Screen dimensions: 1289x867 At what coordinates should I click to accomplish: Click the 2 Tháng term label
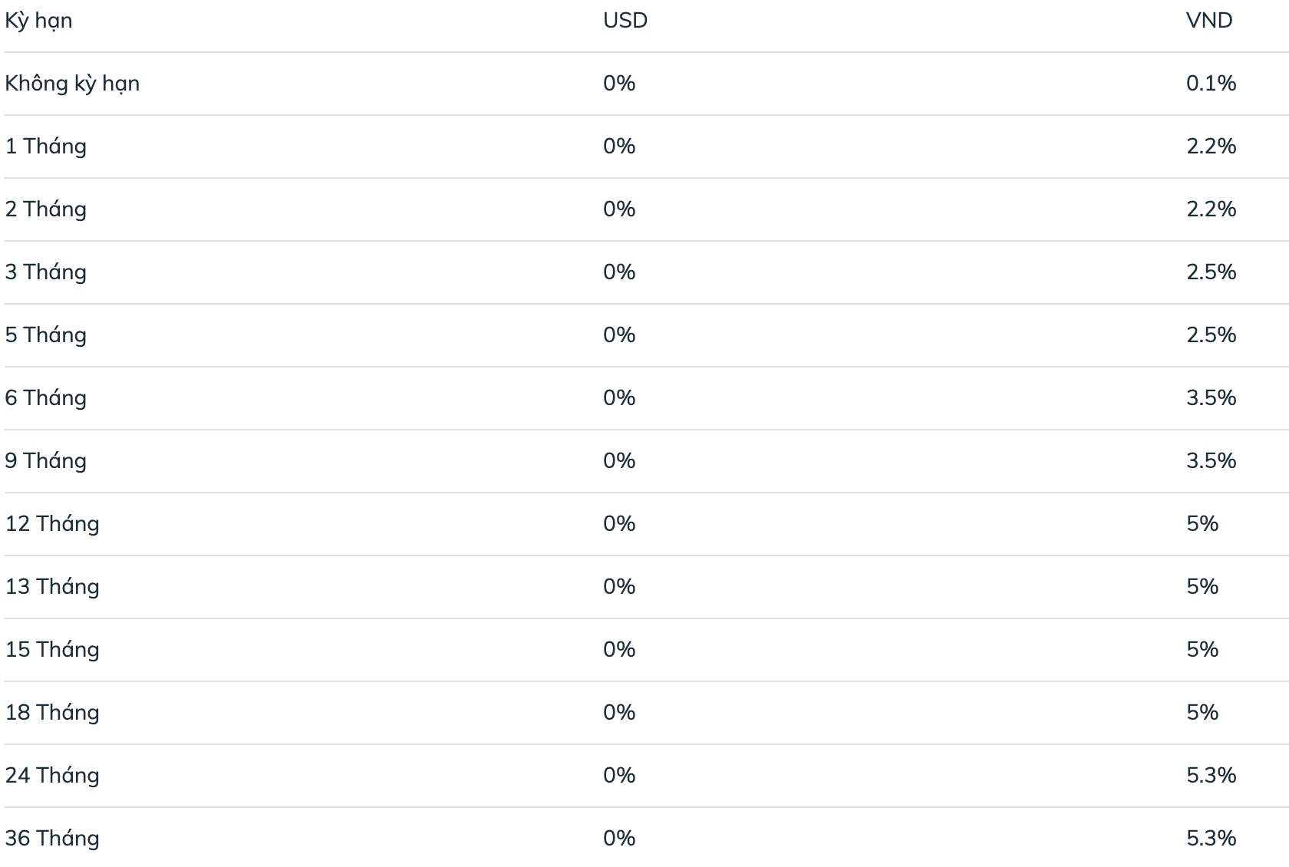pyautogui.click(x=45, y=209)
